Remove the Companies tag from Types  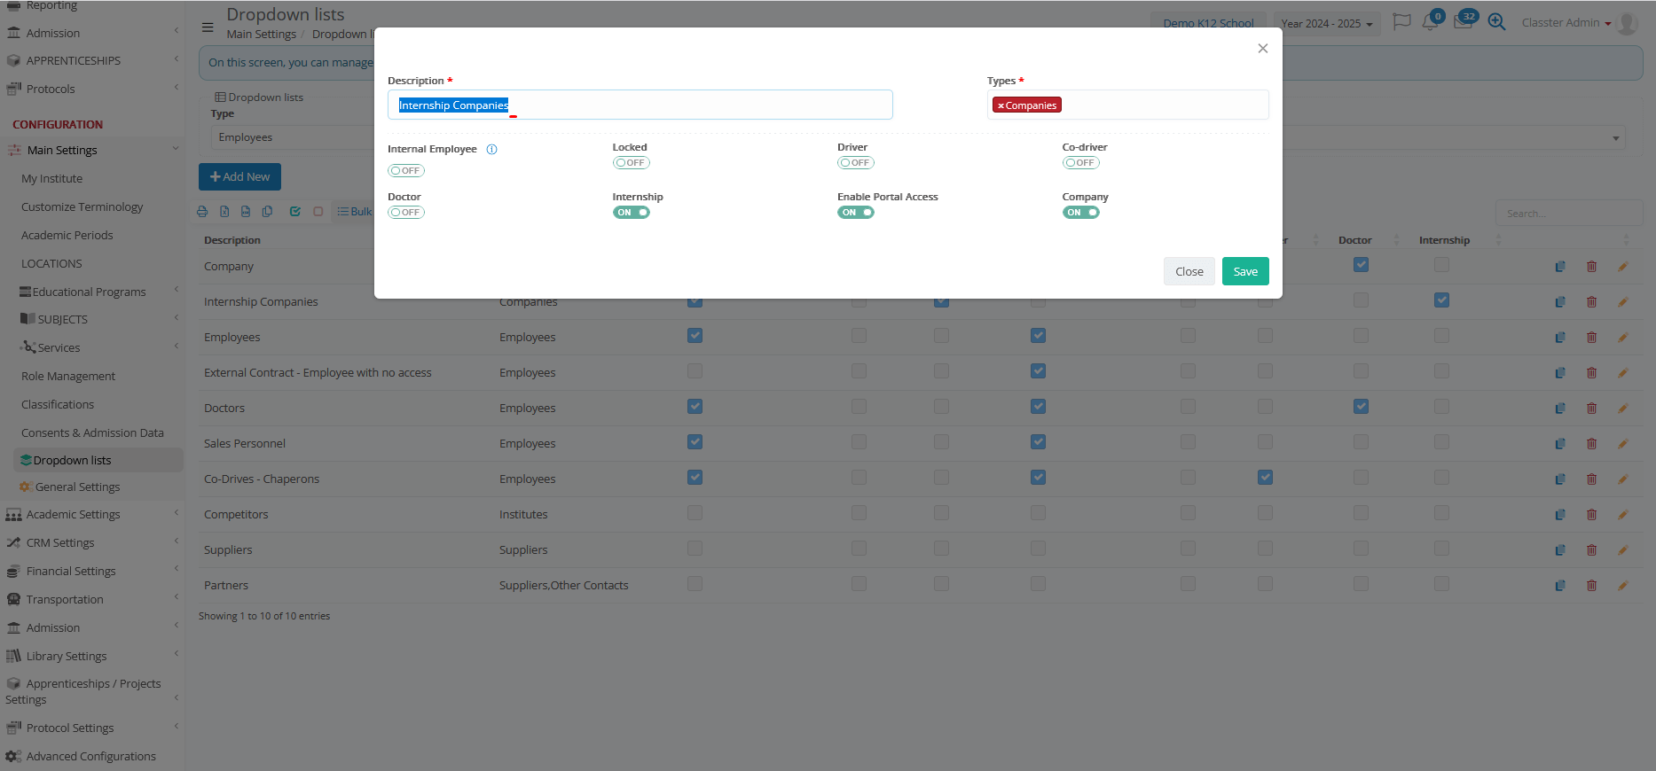(1001, 105)
